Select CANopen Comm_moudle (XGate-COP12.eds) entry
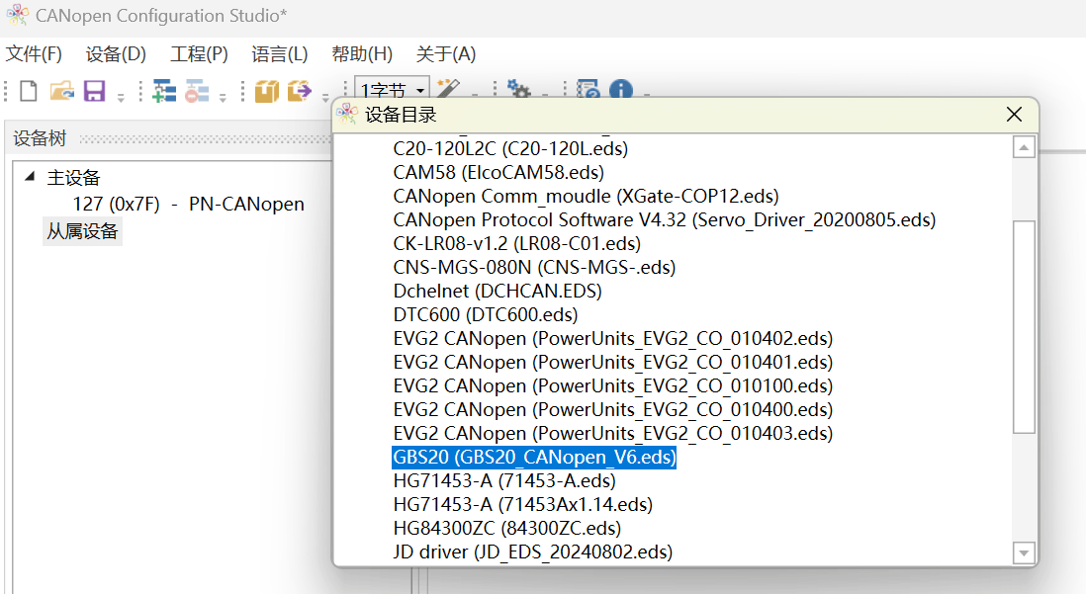Viewport: 1086px width, 594px height. pos(586,196)
